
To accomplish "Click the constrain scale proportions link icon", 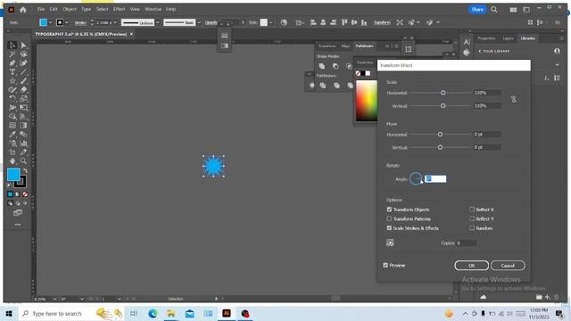I will pyautogui.click(x=514, y=99).
